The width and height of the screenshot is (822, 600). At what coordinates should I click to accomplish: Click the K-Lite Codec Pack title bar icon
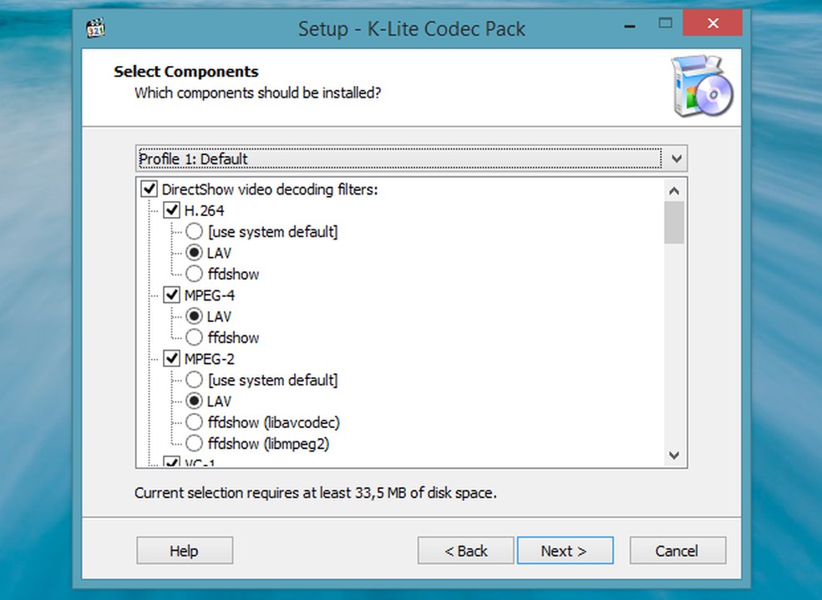pyautogui.click(x=96, y=28)
